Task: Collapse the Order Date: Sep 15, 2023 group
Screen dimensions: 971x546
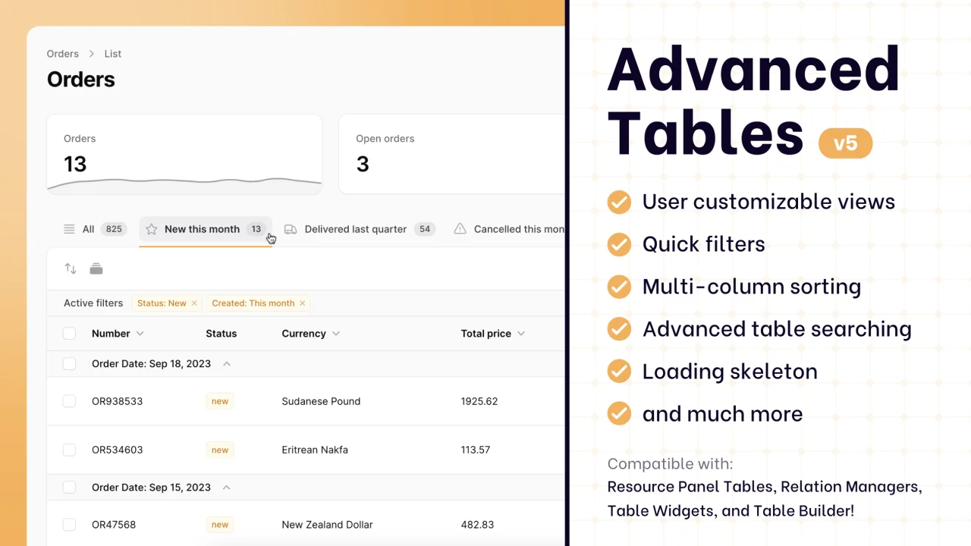Action: click(226, 487)
